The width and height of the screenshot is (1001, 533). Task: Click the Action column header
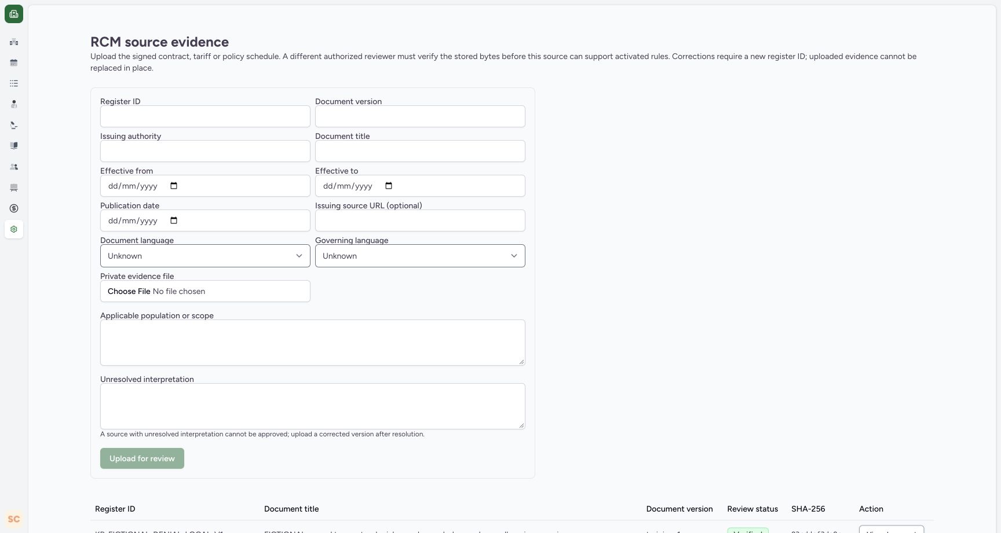tap(871, 509)
